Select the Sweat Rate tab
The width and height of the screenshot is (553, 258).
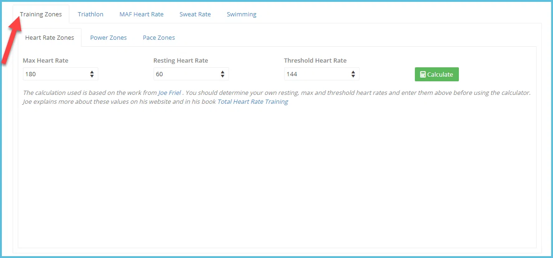click(x=195, y=14)
